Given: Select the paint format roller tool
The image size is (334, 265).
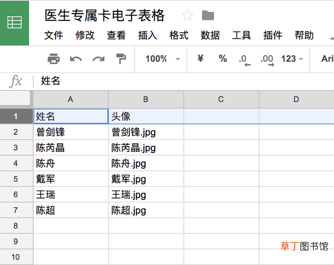Looking at the screenshot, I should pos(121,59).
